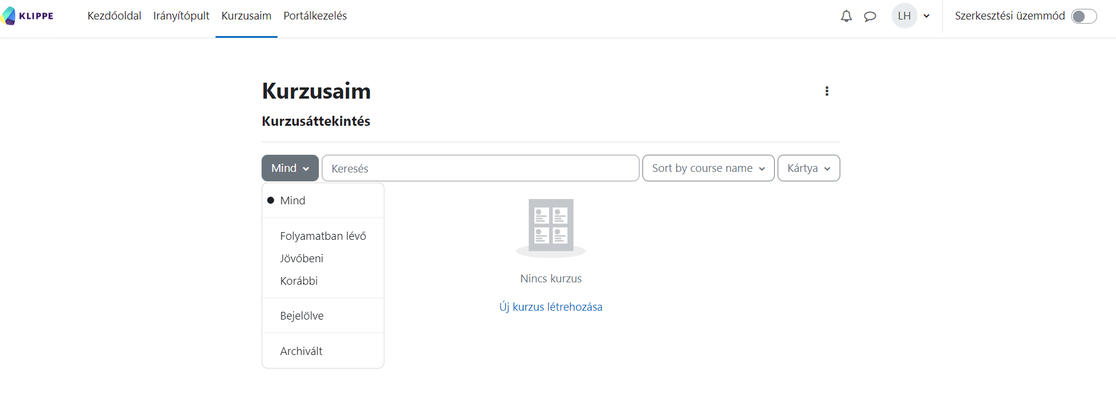Collapse the Mind filter dropdown button
The image size is (1116, 417).
pos(290,168)
